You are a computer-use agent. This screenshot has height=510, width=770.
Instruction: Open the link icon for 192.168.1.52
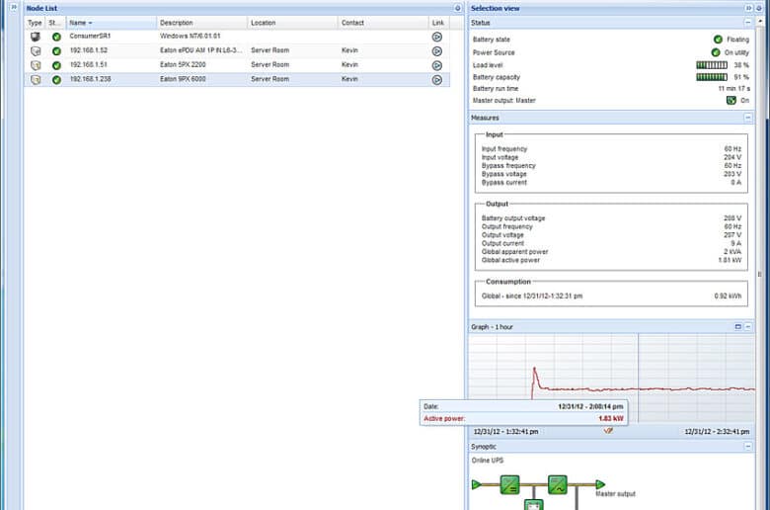coord(436,51)
